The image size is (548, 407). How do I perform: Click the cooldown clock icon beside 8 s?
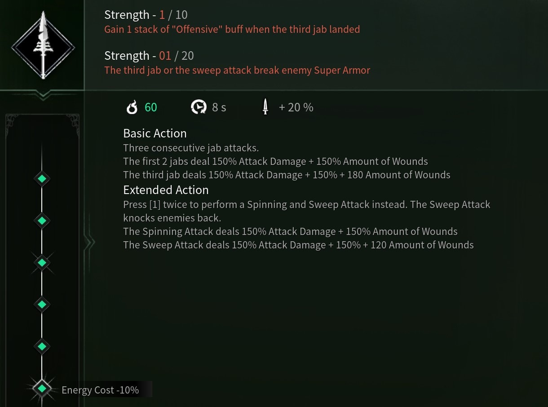coord(198,107)
